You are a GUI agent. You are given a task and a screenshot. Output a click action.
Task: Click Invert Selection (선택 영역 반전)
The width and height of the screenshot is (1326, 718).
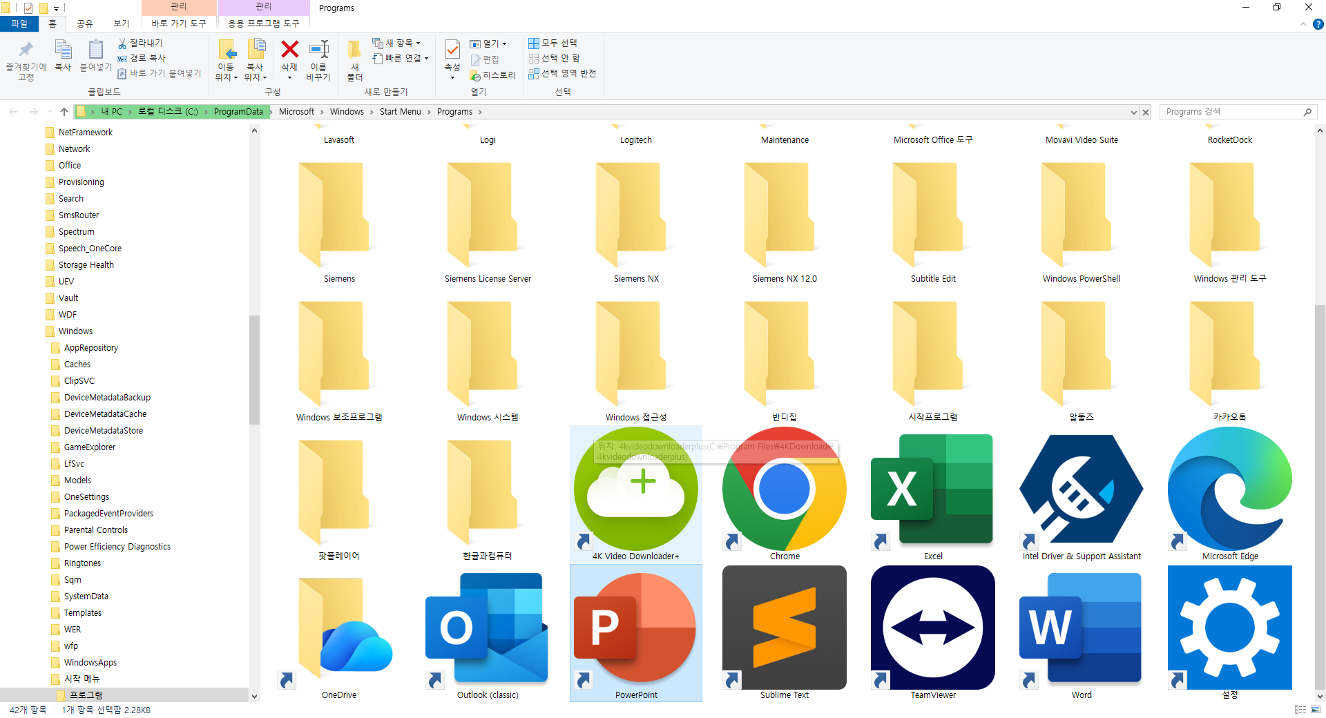[x=562, y=73]
